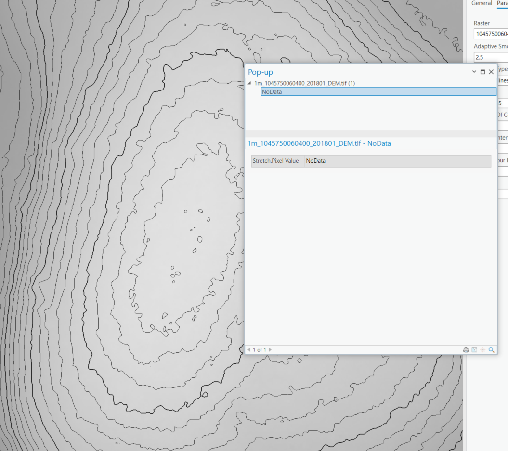Image resolution: width=508 pixels, height=451 pixels.
Task: Click the zoom-to magnifier icon in Pop-up footer
Action: (x=491, y=349)
